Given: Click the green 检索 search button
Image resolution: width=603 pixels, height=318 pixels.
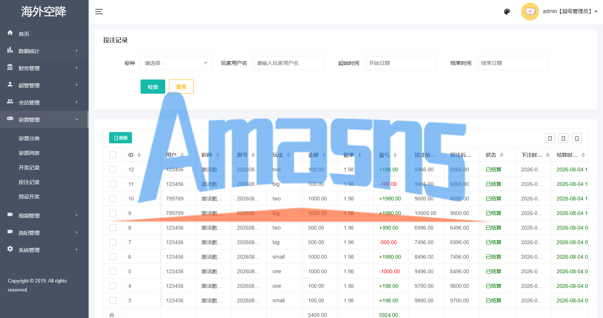Looking at the screenshot, I should [x=153, y=87].
